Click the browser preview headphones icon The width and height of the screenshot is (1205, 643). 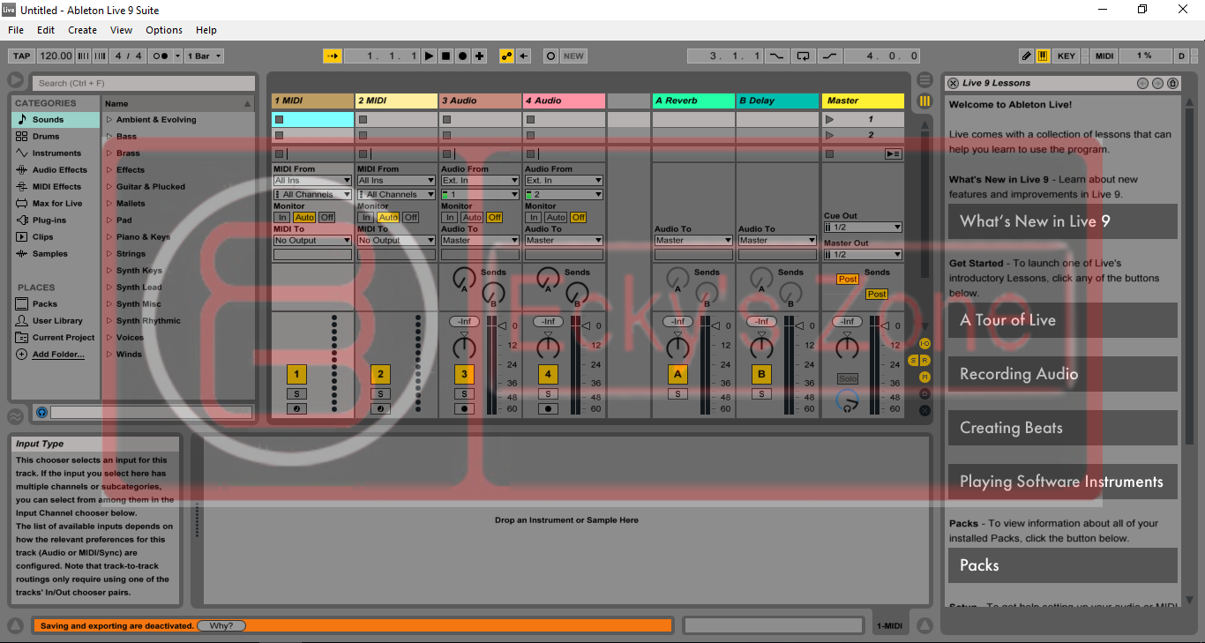[41, 412]
